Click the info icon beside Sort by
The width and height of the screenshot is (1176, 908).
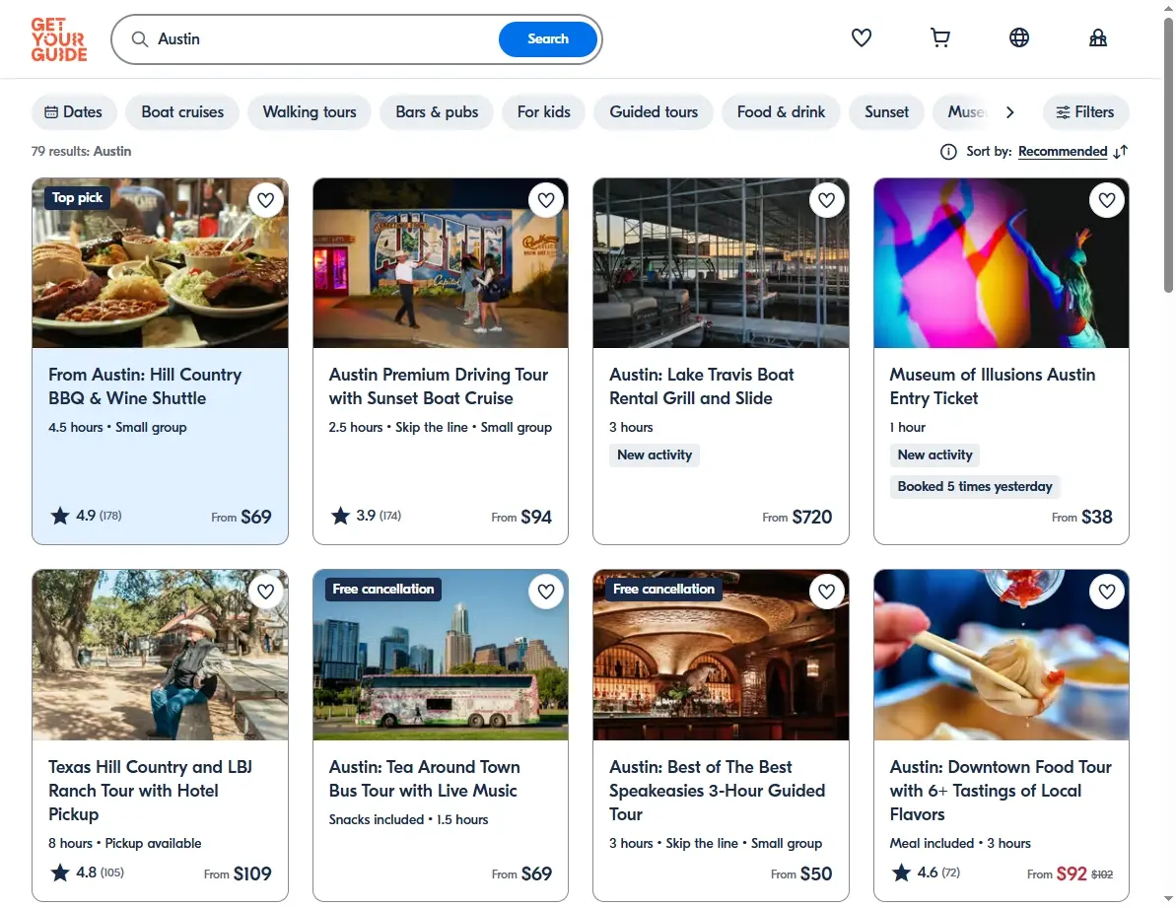coord(948,152)
